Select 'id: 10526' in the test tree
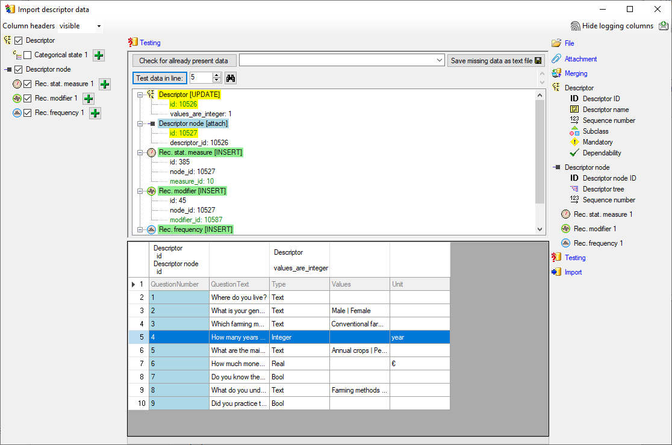Screen dimensions: 672x445 (184, 104)
